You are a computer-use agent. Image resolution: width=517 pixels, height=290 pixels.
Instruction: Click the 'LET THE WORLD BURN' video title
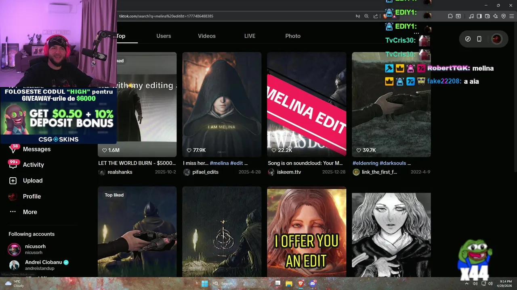(x=137, y=163)
